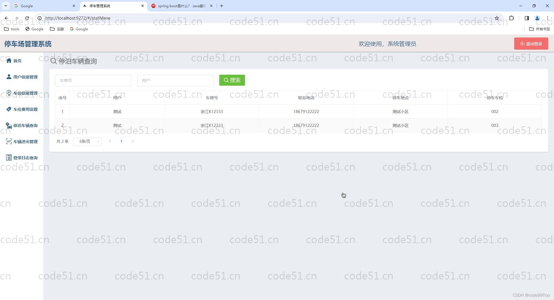Go back with browser back arrow

tap(6, 18)
